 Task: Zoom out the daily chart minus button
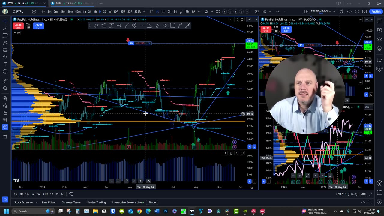point(112,181)
